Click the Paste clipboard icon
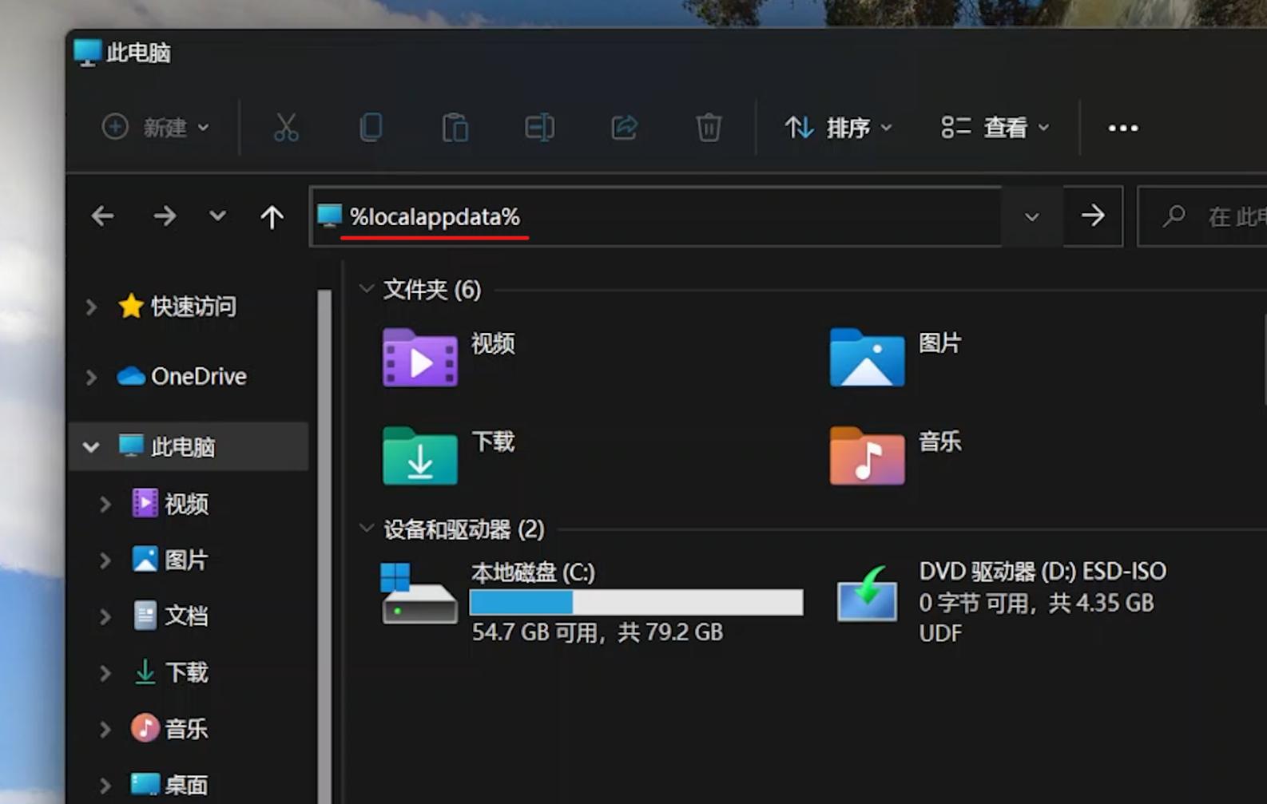The height and width of the screenshot is (804, 1267). coord(455,127)
